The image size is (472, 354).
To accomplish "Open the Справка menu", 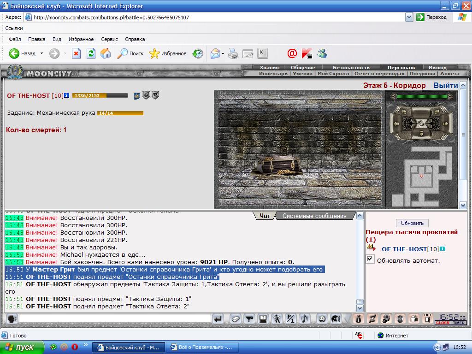I will tap(135, 39).
